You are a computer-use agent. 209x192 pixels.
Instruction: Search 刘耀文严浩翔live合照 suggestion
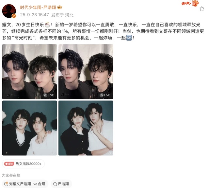[25, 184]
